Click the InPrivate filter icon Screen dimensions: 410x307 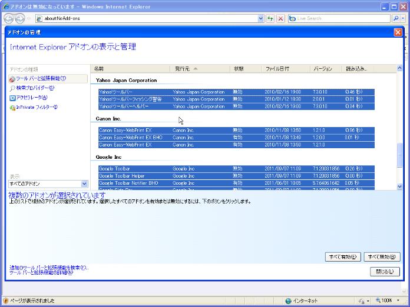[12, 108]
